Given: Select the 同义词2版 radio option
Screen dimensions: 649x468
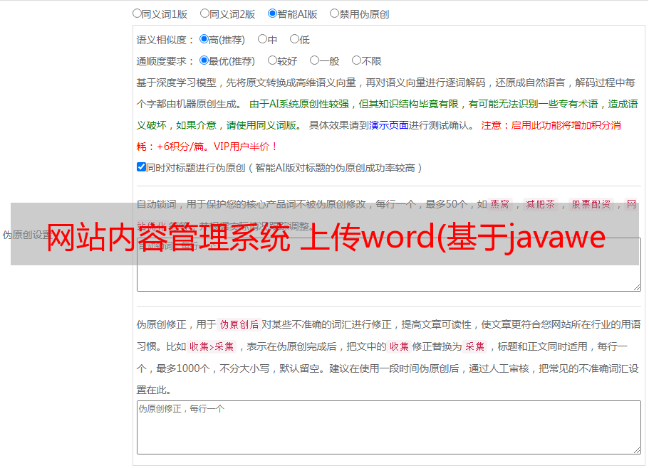Looking at the screenshot, I should [x=205, y=14].
